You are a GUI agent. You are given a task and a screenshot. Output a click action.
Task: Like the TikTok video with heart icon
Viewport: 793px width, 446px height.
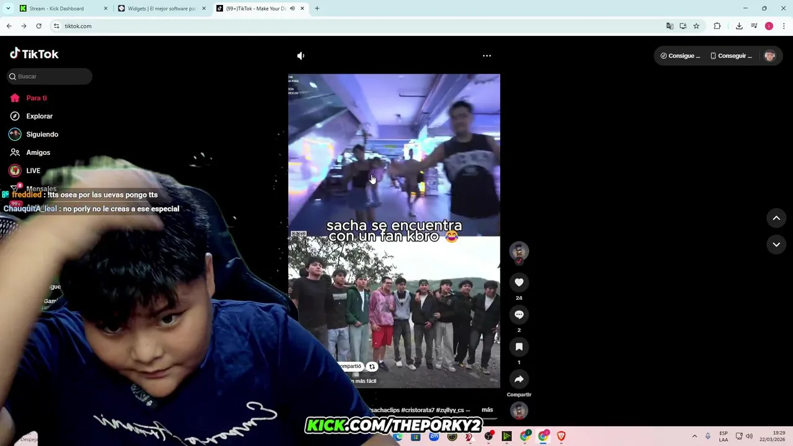click(519, 282)
